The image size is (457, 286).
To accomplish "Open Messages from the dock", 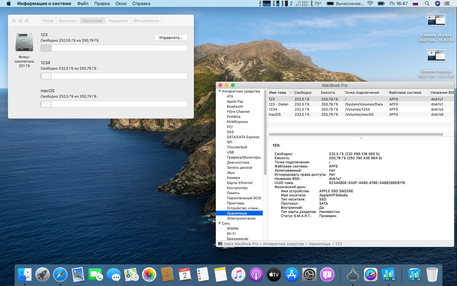I will (x=114, y=275).
